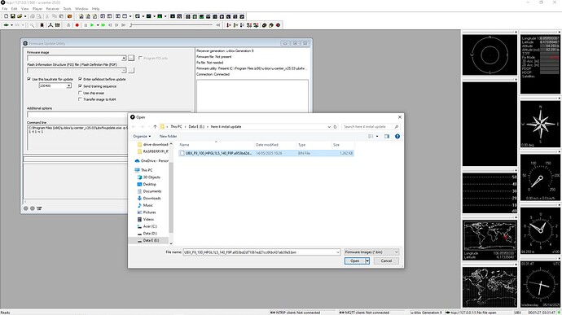This screenshot has width=562, height=315.
Task: Expand the Organize dropdown in Open dialog
Action: pos(142,136)
